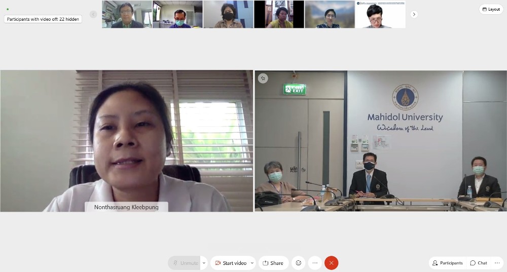Open the three-dots more options menu
This screenshot has height=272, width=507.
[315, 263]
